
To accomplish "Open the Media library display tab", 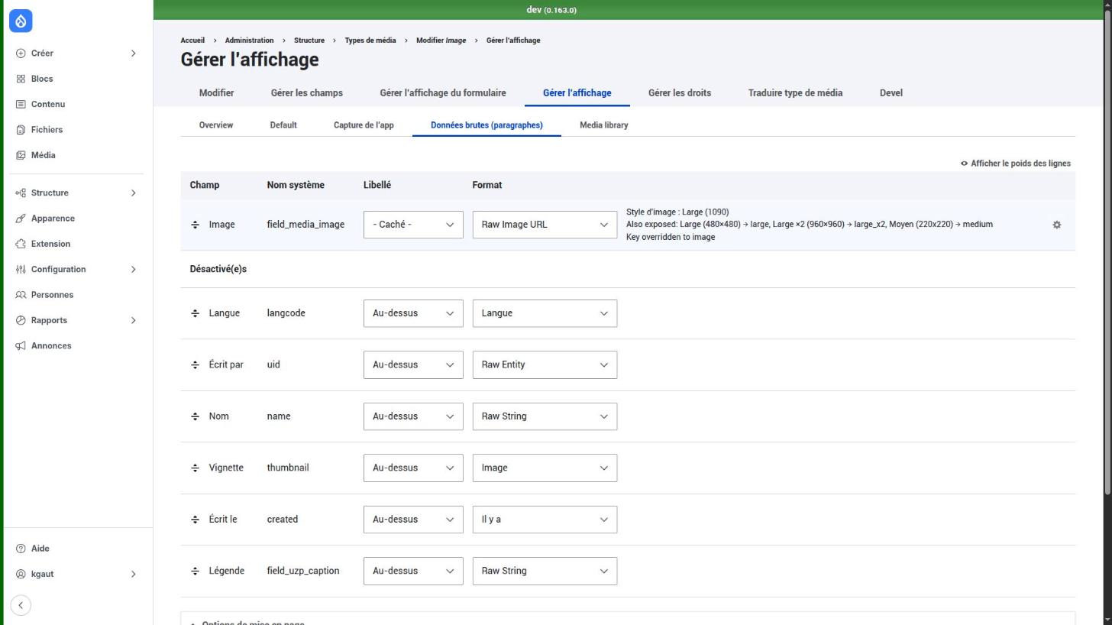I will point(603,125).
